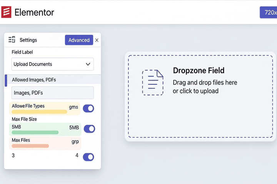Click the yellow Allowe File Types bar
This screenshot has height=184, width=277.
pos(39,112)
